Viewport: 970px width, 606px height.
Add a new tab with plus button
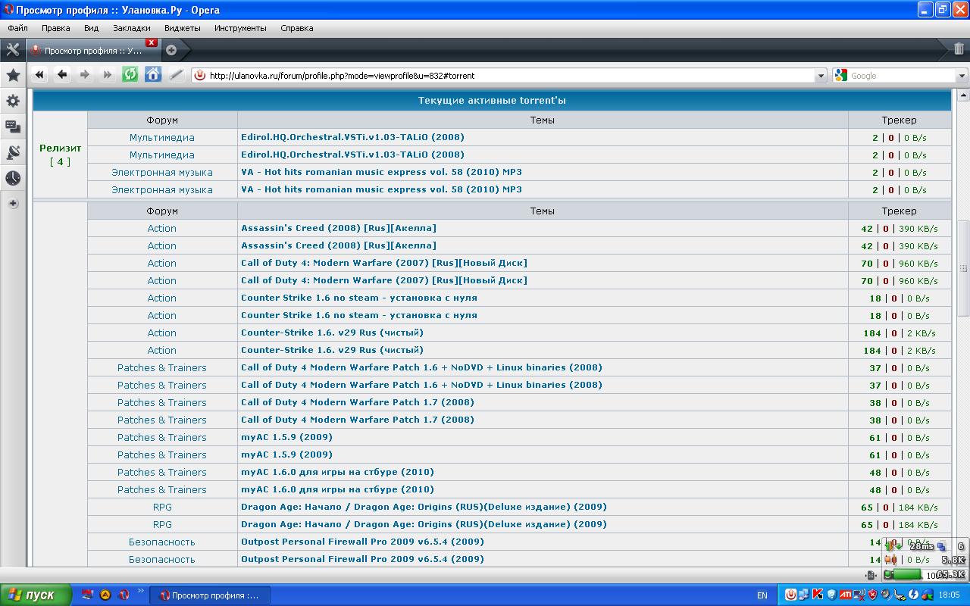pos(171,50)
